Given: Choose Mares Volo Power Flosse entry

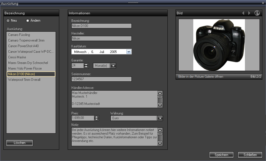Looking at the screenshot, I should click(25, 68).
